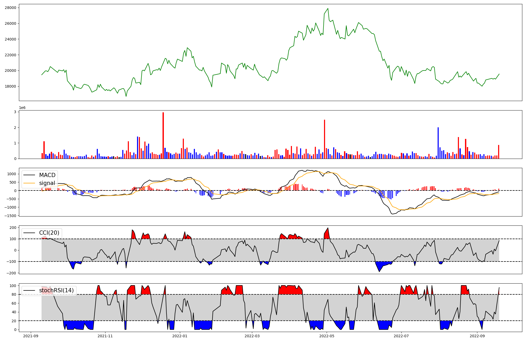Screen dimensions: 526x342
Task: Click the 1e6 volume scale label
Action: 22,108
